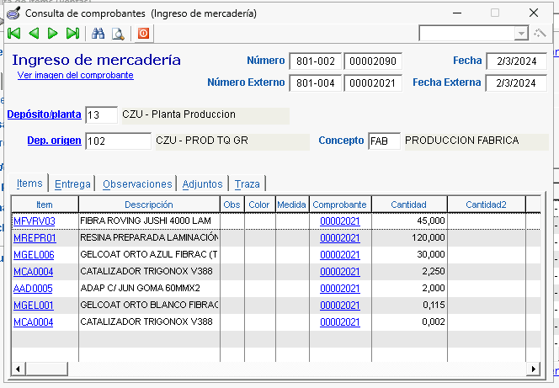Image resolution: width=559 pixels, height=388 pixels.
Task: Click the horizontal scrollbar right arrow
Action: coord(533,369)
